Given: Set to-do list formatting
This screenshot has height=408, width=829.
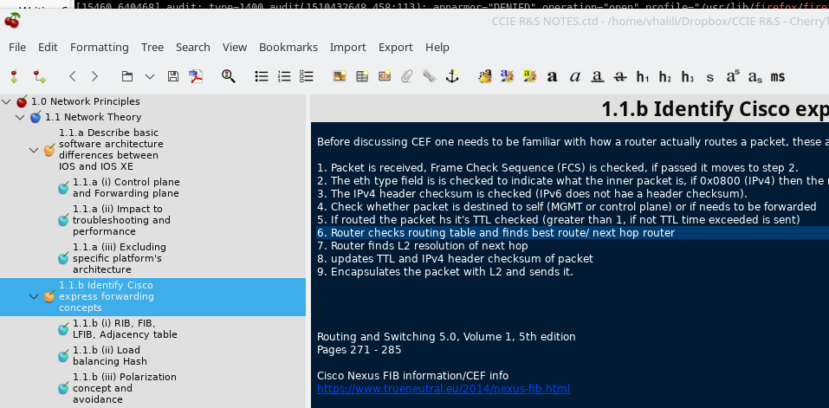Looking at the screenshot, I should (307, 76).
